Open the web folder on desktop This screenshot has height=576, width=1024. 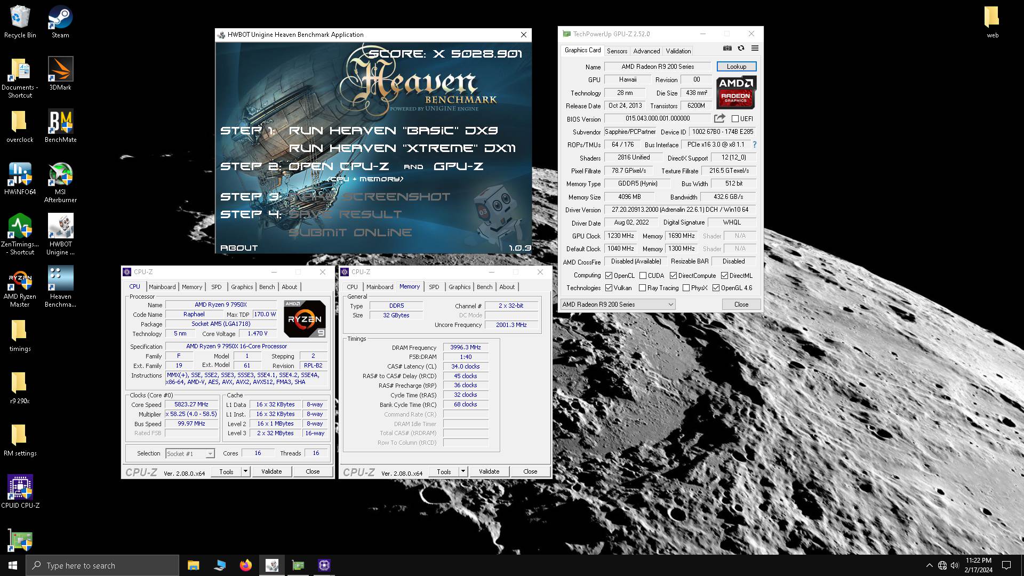pos(992,22)
